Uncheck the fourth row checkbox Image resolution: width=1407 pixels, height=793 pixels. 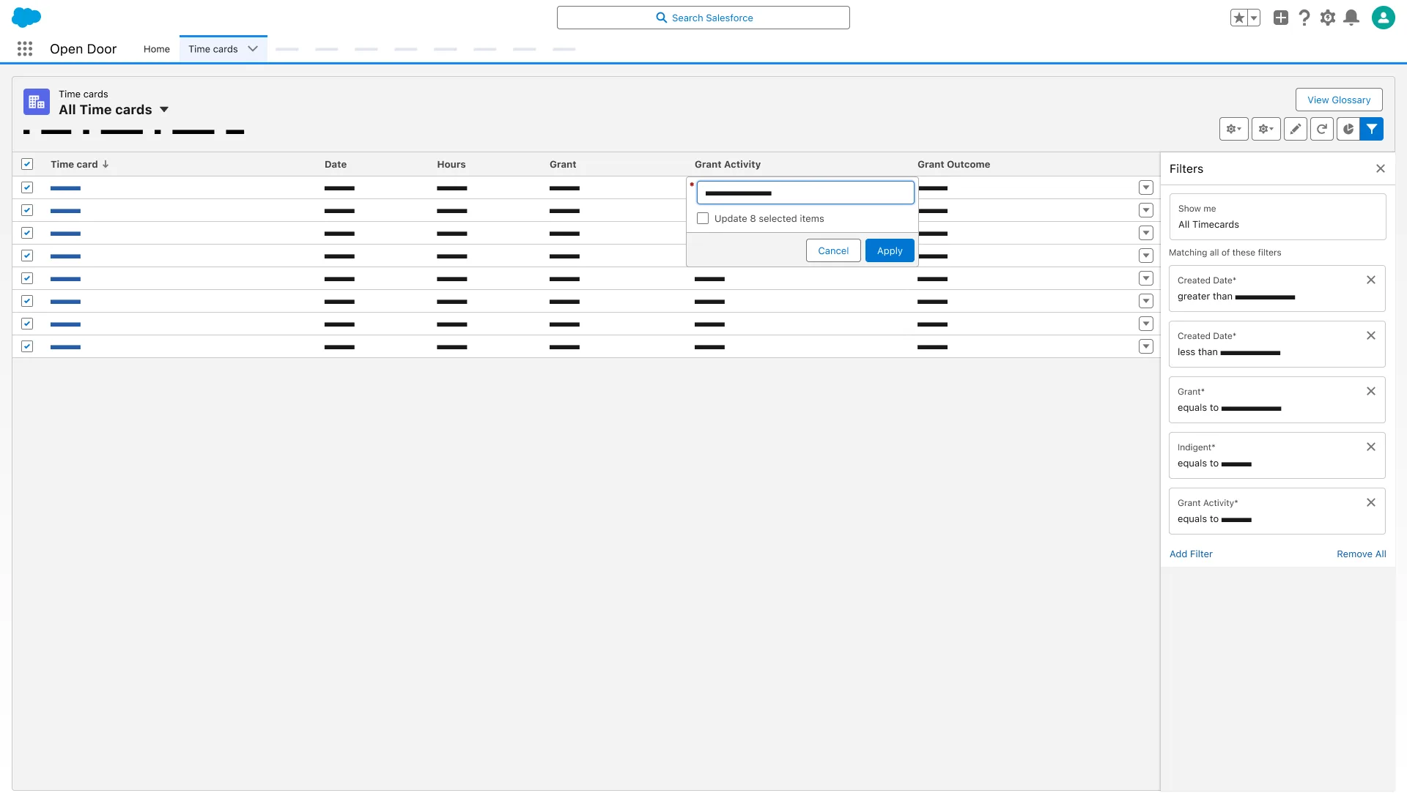(x=27, y=256)
